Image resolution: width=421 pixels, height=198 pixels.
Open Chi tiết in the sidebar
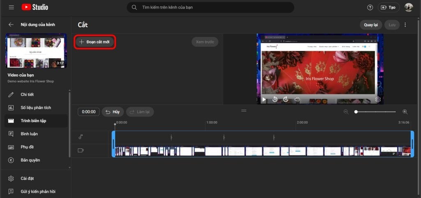click(36, 94)
